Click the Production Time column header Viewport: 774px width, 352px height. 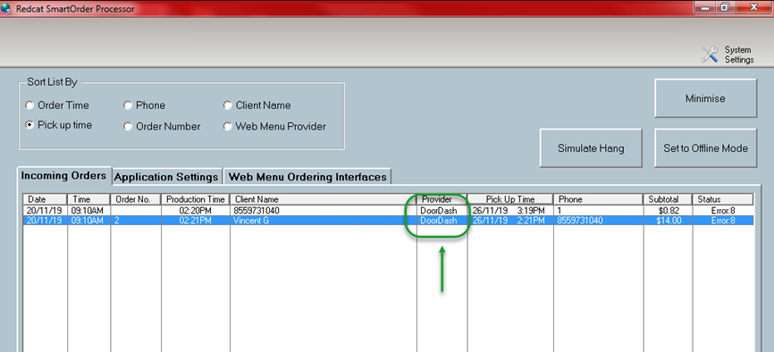tap(196, 199)
